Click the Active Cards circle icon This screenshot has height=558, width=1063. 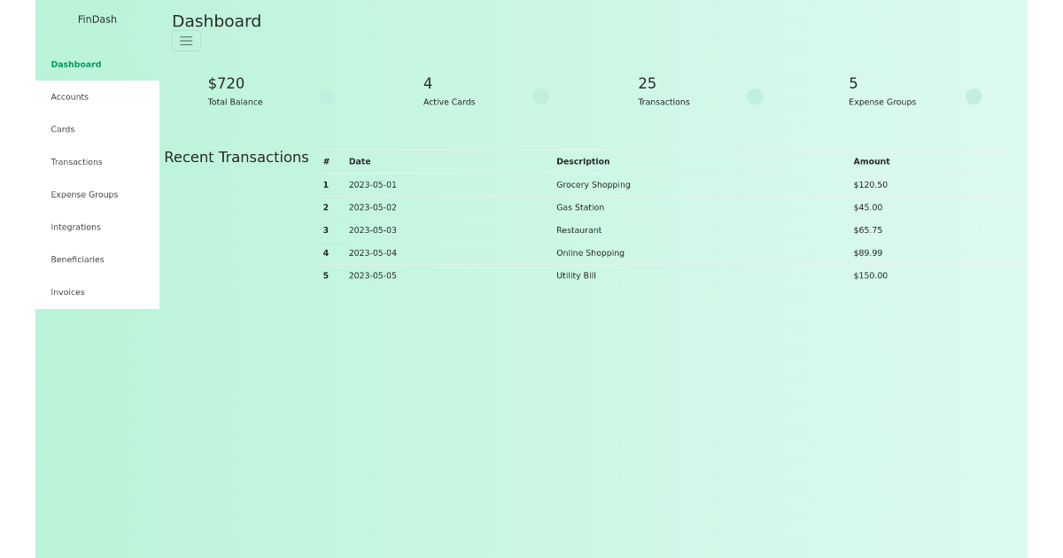pos(541,97)
